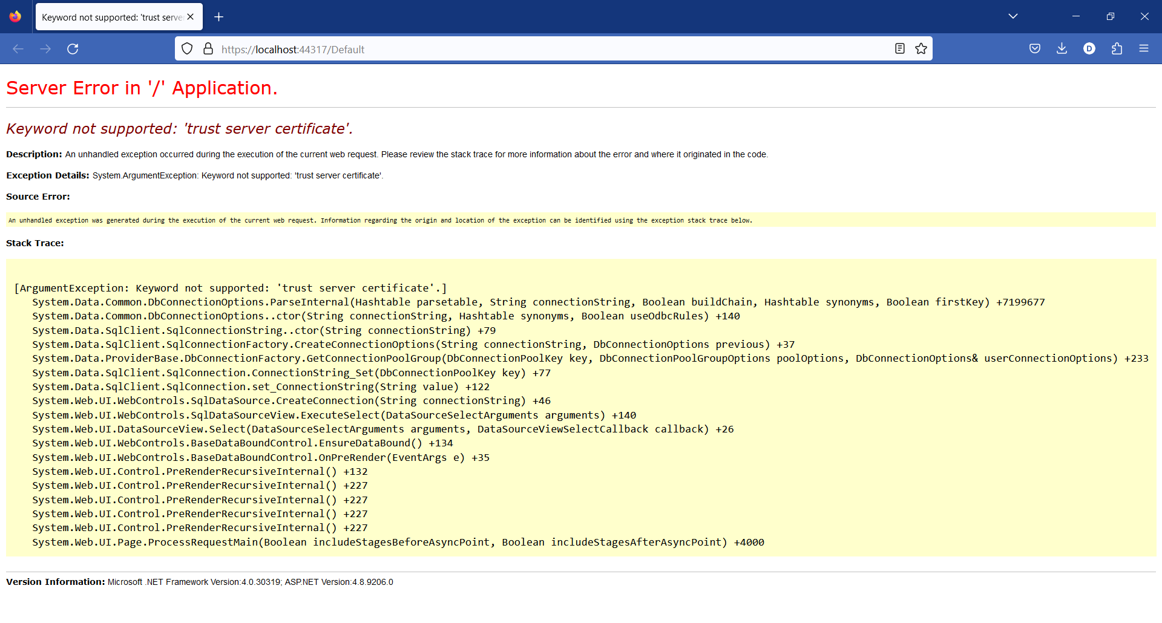1162x623 pixels.
Task: Click the 'Version Information:' footer label
Action: click(x=56, y=582)
